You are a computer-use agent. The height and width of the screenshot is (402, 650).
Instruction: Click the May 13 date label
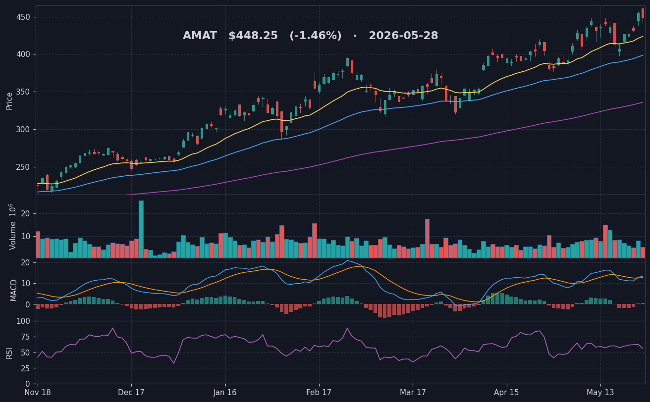click(600, 393)
